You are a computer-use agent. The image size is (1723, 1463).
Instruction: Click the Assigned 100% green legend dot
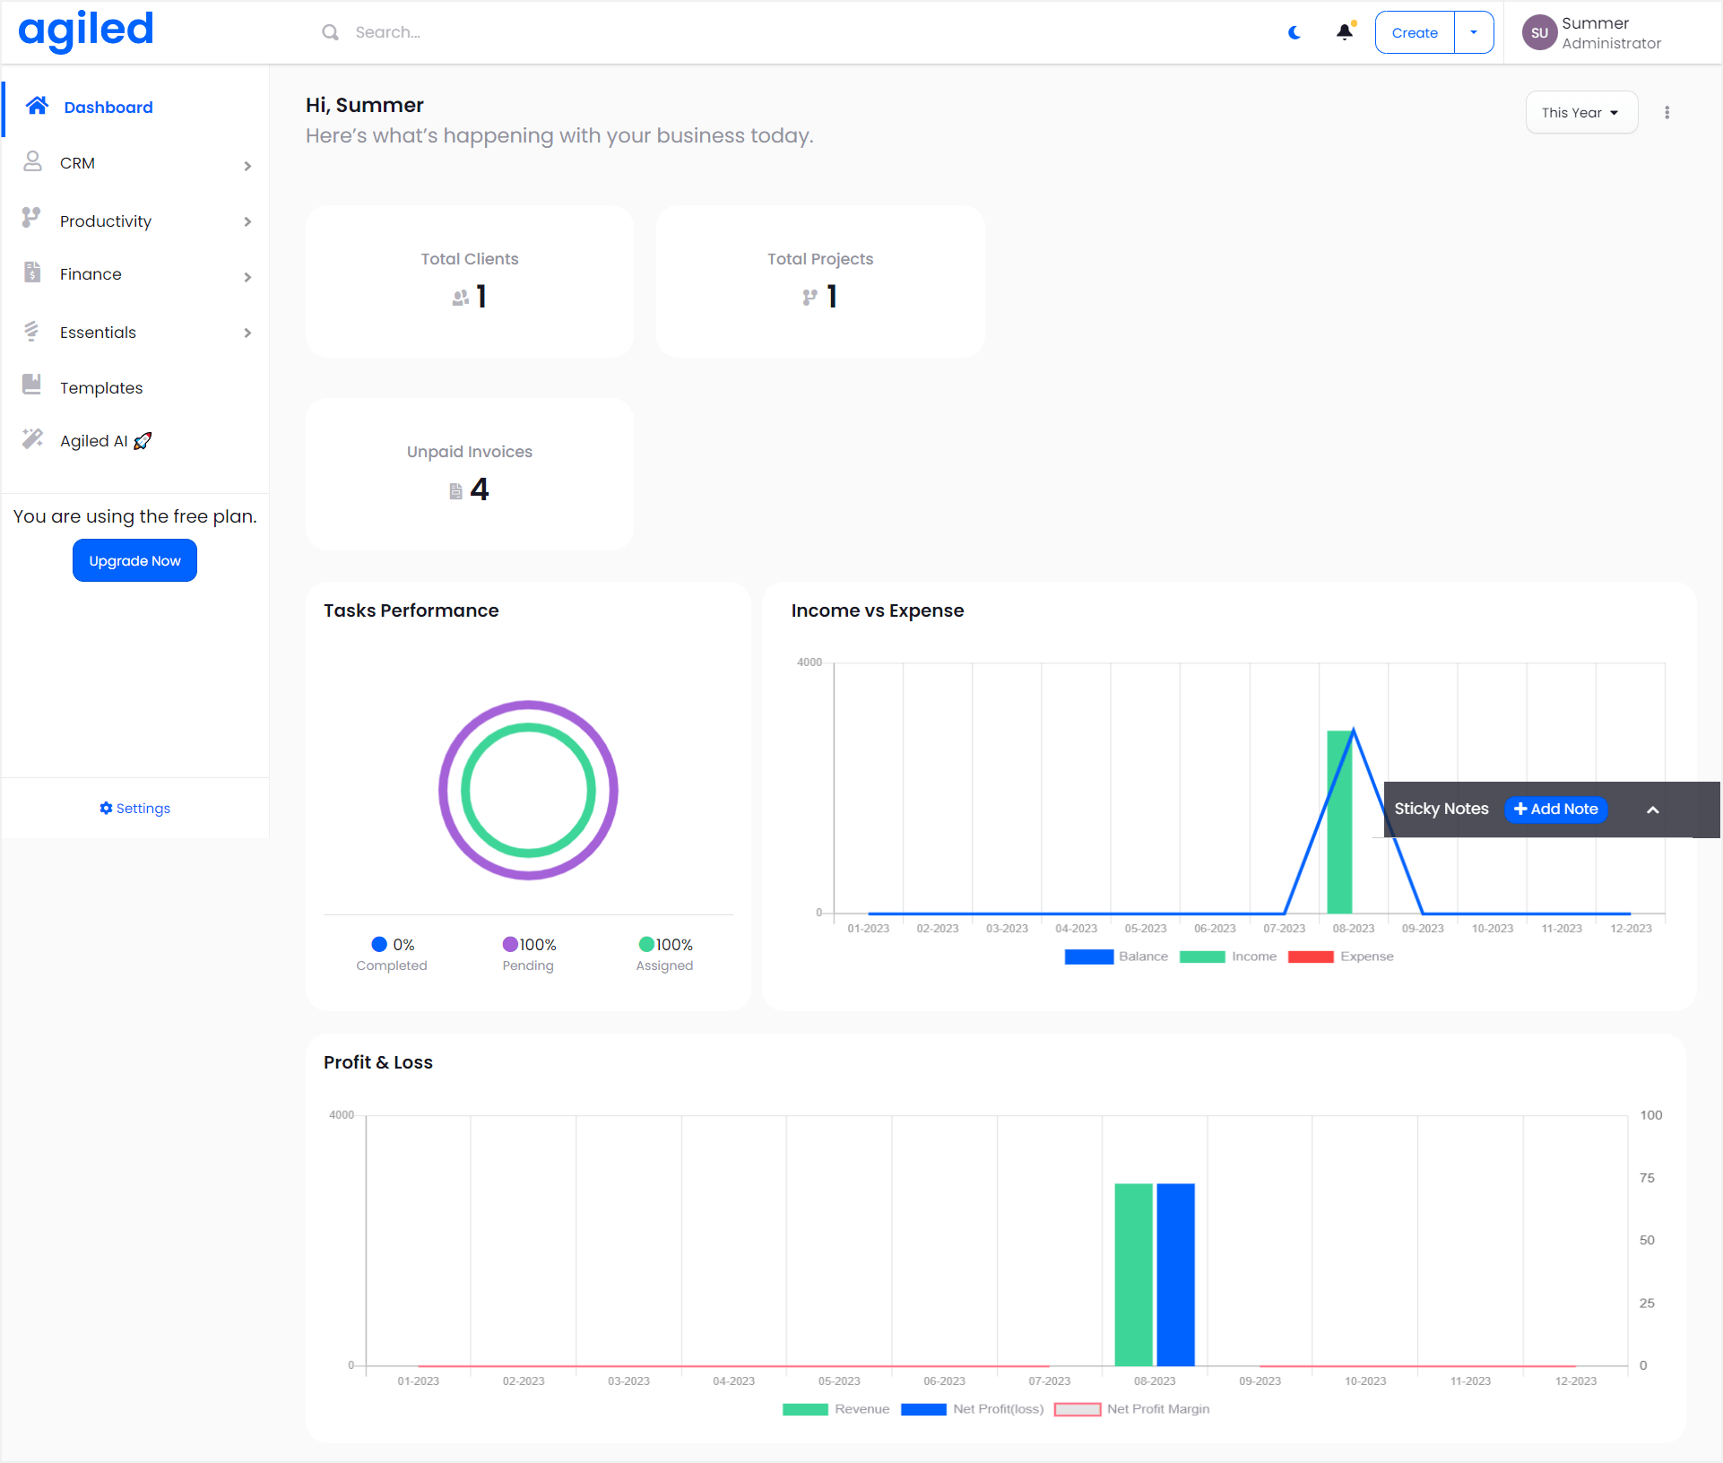tap(646, 944)
